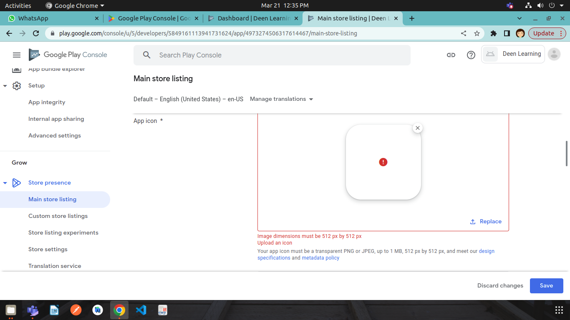The width and height of the screenshot is (570, 320).
Task: Click the account avatar in console header
Action: (x=554, y=54)
